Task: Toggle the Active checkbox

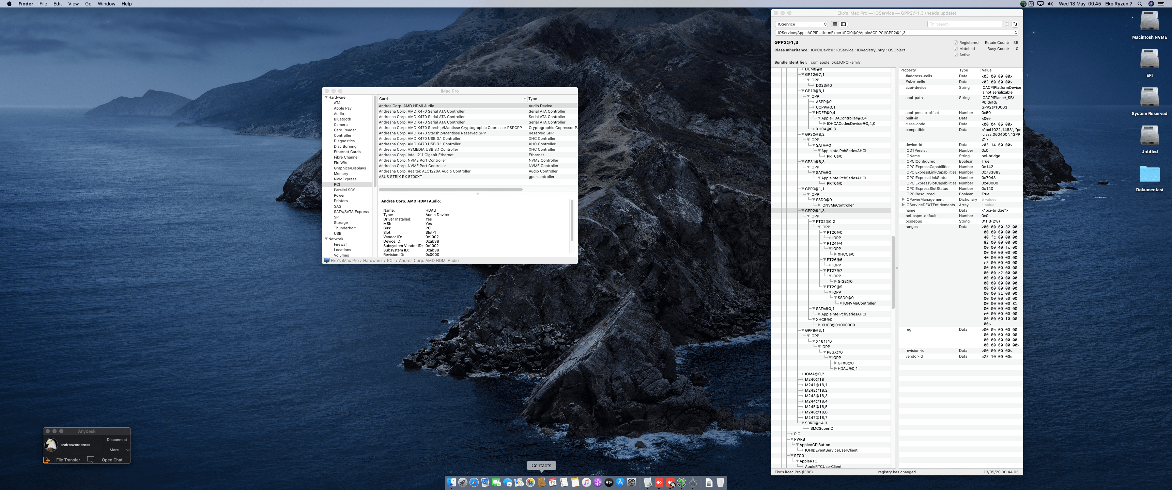Action: 955,55
